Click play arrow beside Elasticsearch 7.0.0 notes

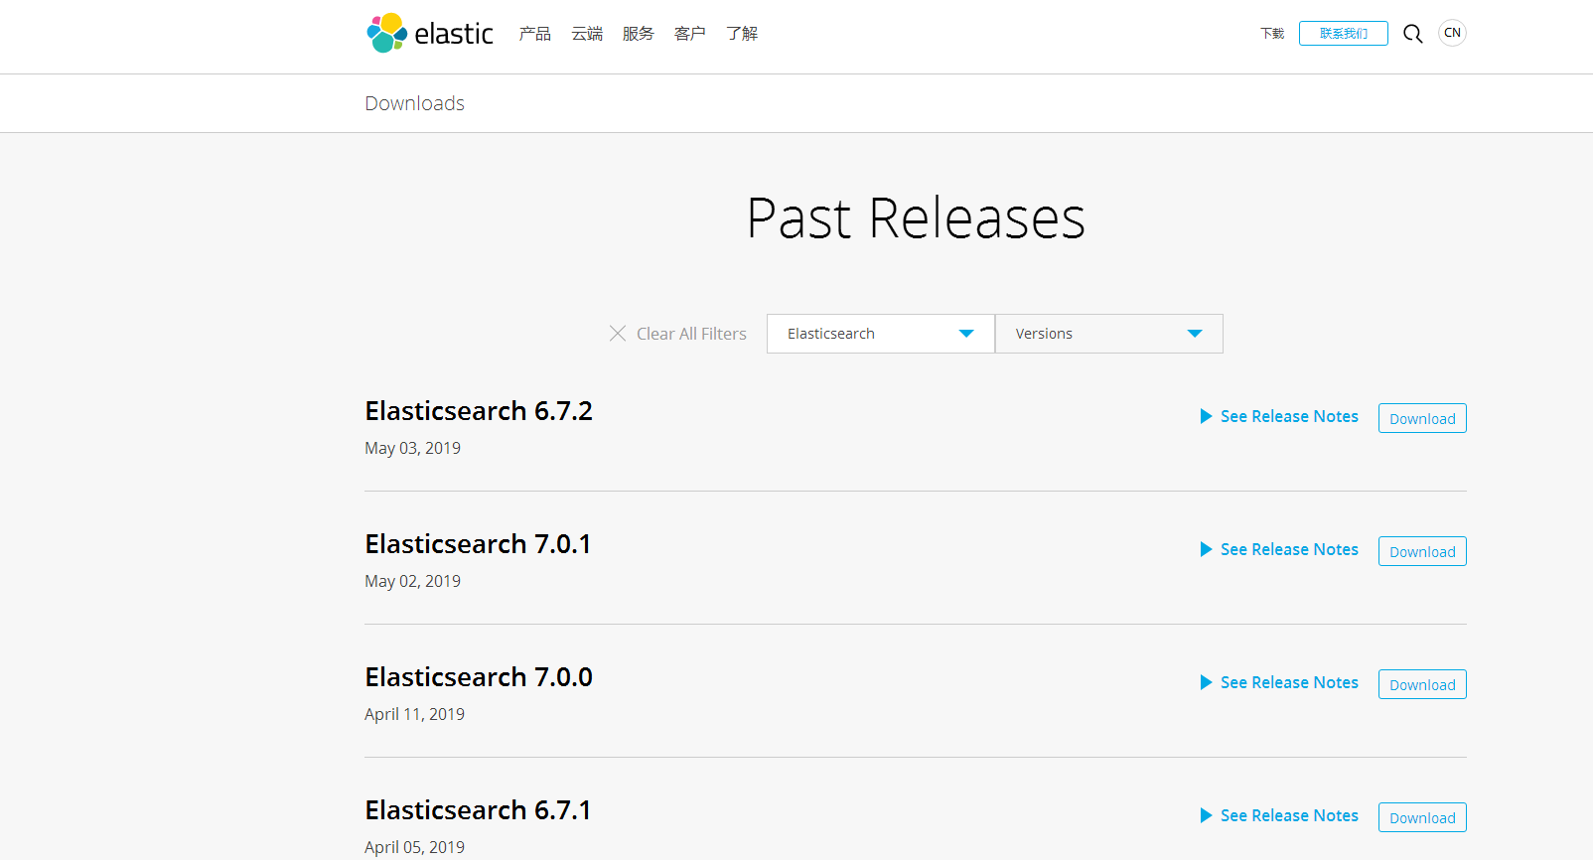click(1206, 682)
